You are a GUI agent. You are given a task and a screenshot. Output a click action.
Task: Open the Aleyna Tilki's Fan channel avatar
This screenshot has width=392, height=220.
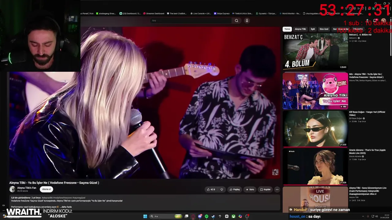[12, 189]
